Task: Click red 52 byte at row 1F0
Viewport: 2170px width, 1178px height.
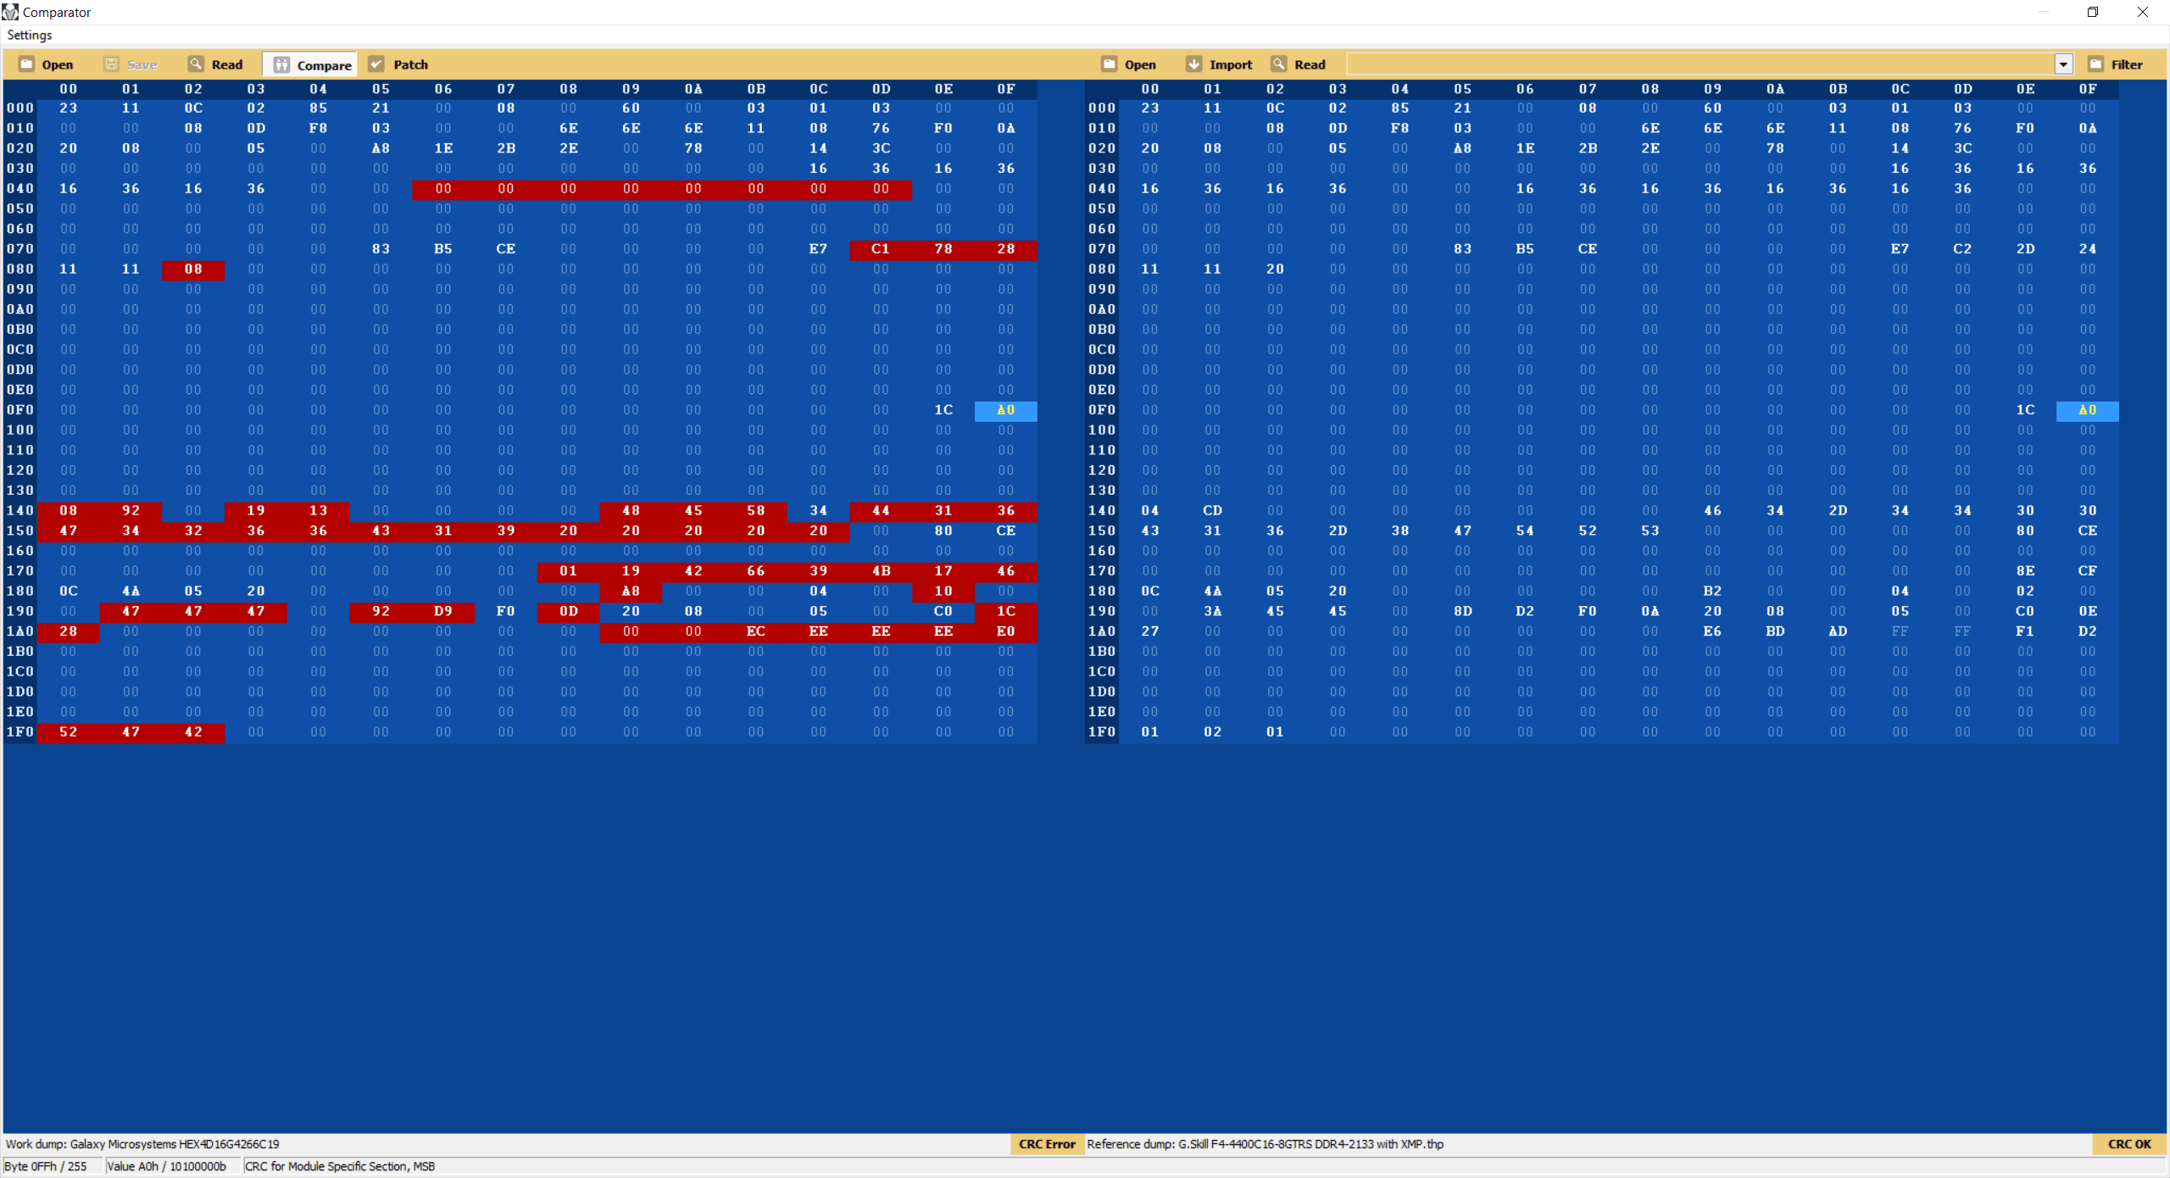Action: (68, 732)
